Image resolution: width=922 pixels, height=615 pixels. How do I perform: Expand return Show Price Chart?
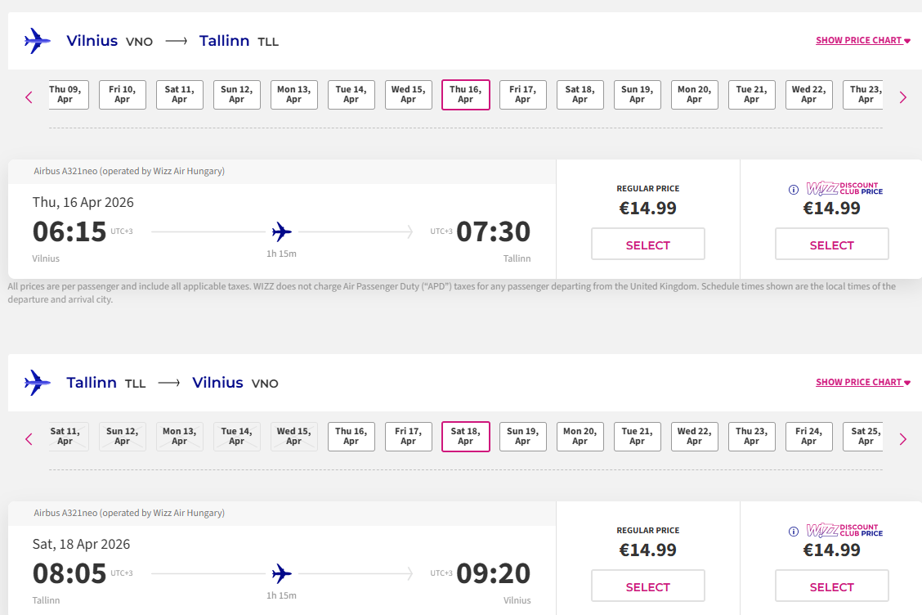pos(862,383)
